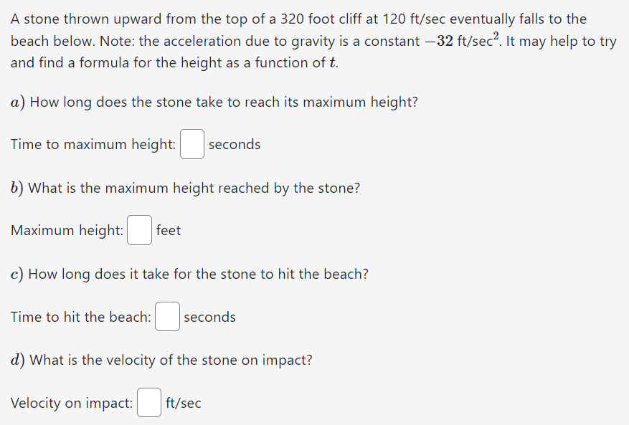Click the 'seconds' label after first answer box
This screenshot has height=425, width=629.
point(235,144)
